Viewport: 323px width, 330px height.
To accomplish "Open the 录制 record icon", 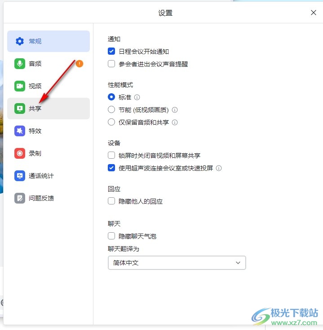I will [20, 153].
